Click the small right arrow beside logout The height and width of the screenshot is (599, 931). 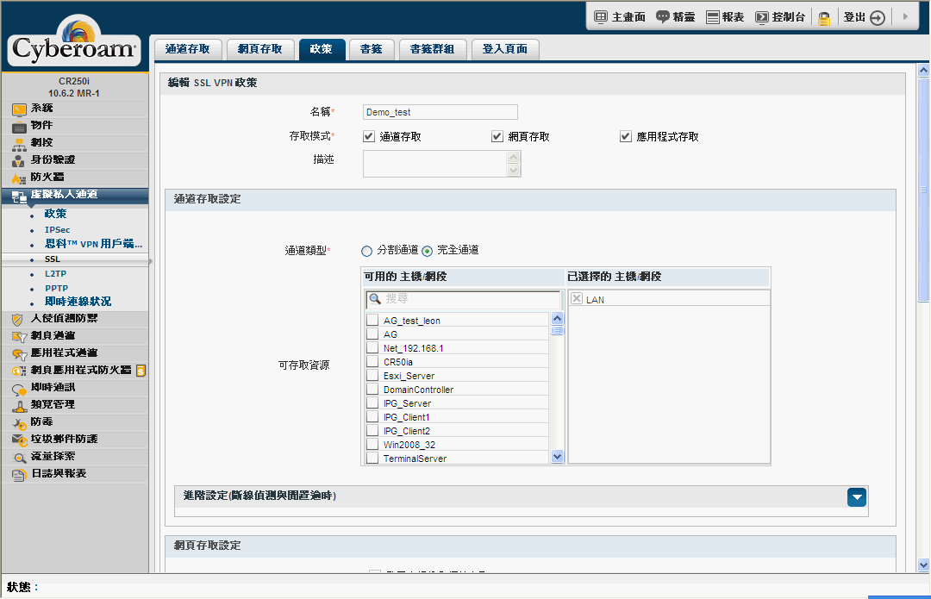(x=905, y=16)
